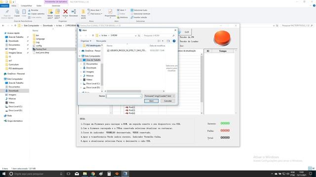Screen dimensions: 316x177
Task: Click the refresh icon in Abrir dialog address bar
Action: 139,35
